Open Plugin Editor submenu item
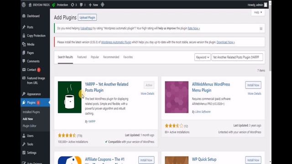The image size is (292, 164). pos(29,126)
